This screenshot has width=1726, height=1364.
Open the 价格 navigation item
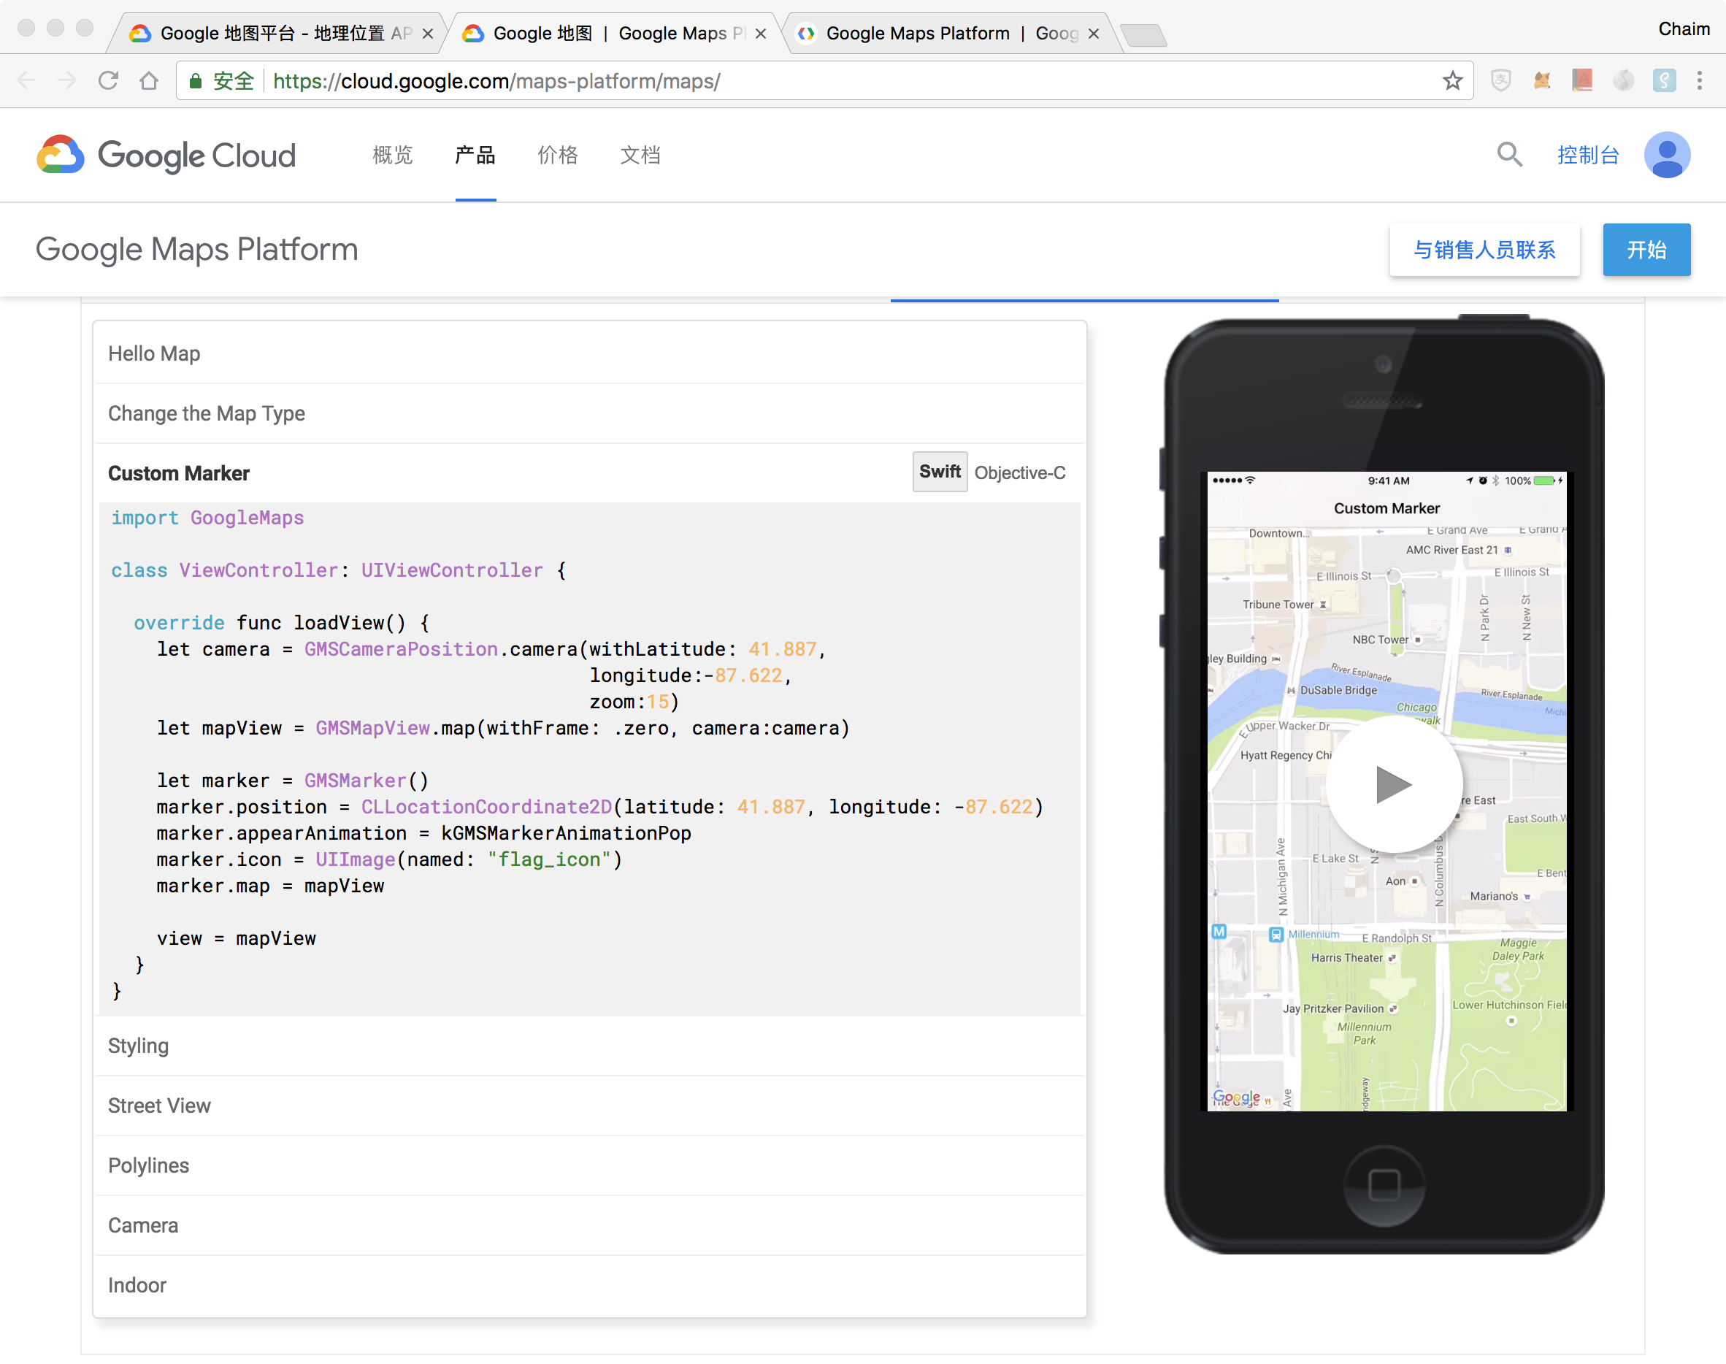(x=557, y=155)
